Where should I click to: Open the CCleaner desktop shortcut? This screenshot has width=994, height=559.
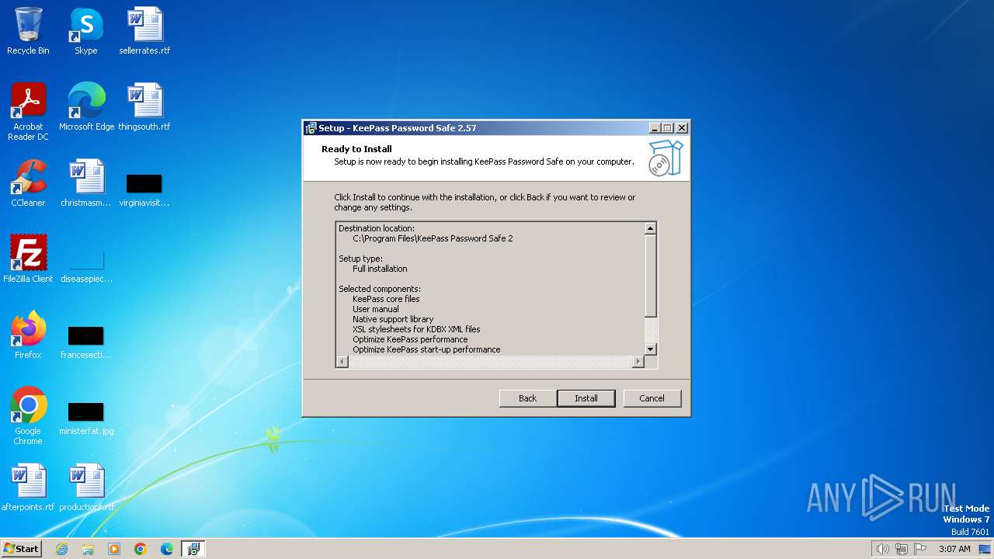point(28,183)
